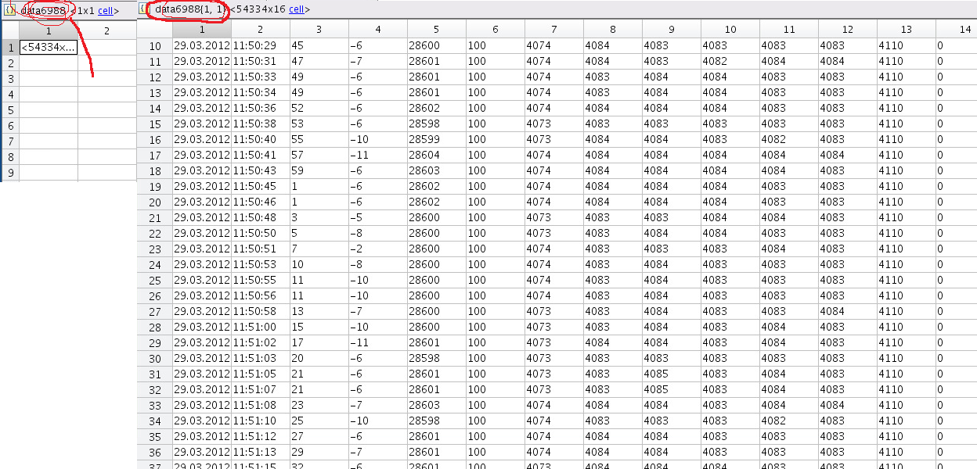This screenshot has height=469, width=977.
Task: Open the 'cell' link beside <54334x16
Action: coord(297,9)
